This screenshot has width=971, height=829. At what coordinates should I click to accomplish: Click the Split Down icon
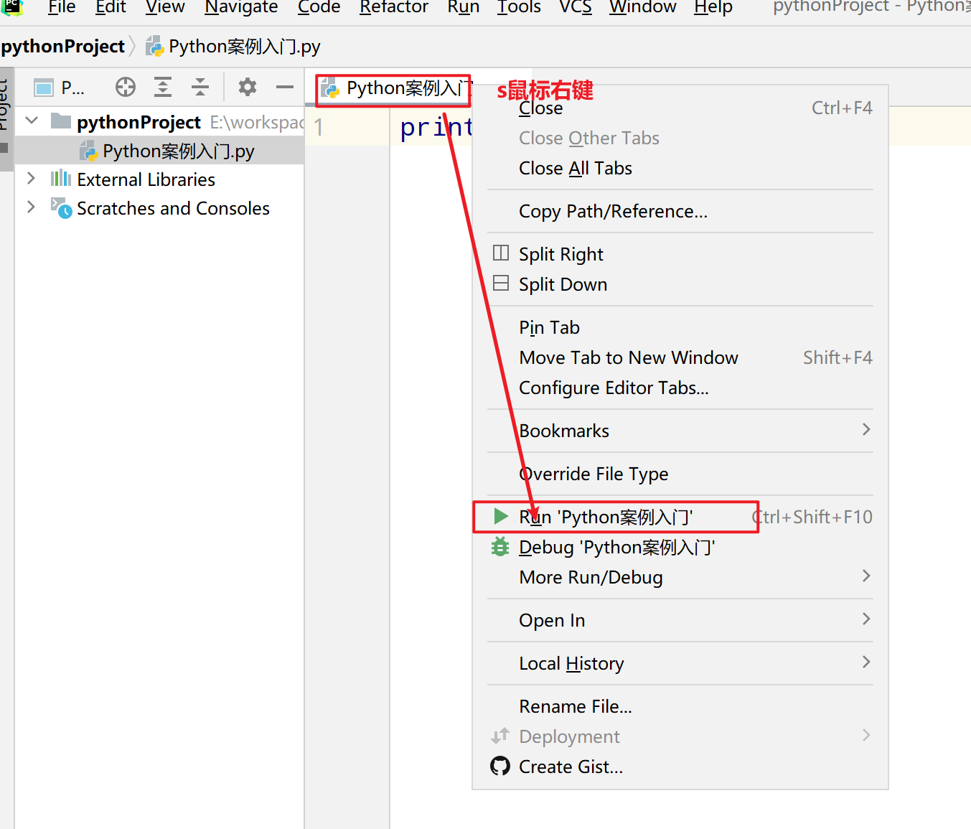tap(501, 284)
